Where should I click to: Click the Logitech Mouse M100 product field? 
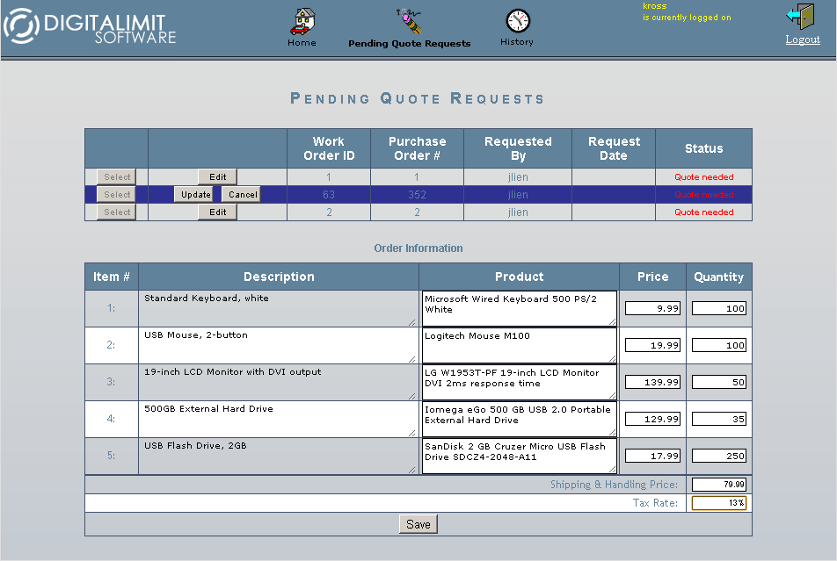click(520, 346)
